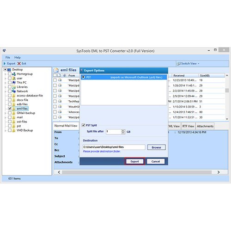Click the preview scroll right arrow

pyautogui.click(x=219, y=172)
